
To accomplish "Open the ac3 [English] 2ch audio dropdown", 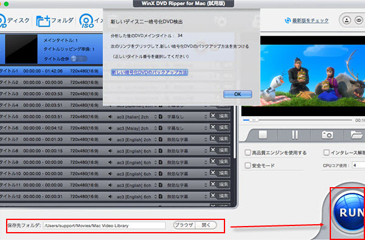I will click(x=136, y=140).
